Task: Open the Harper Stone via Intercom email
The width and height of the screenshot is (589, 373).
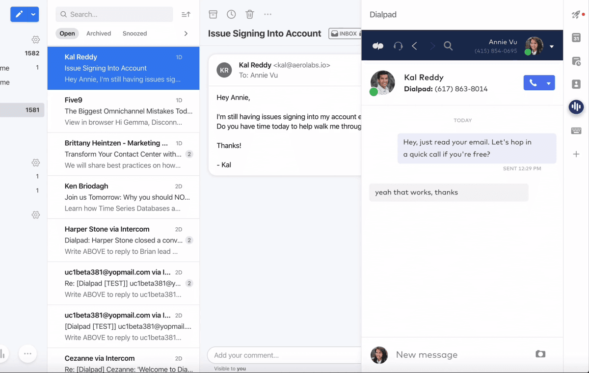Action: [x=123, y=240]
